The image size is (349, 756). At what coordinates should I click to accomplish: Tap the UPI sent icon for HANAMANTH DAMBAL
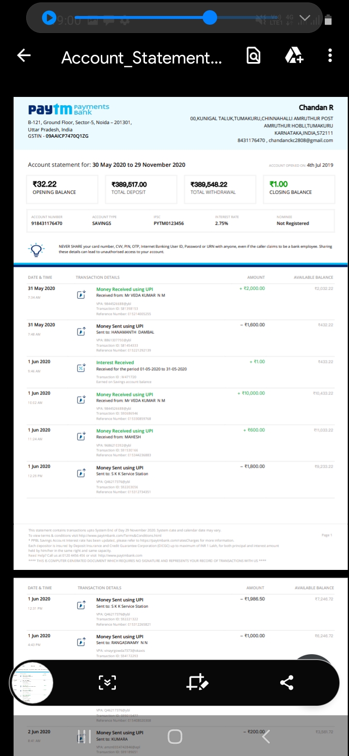(81, 331)
